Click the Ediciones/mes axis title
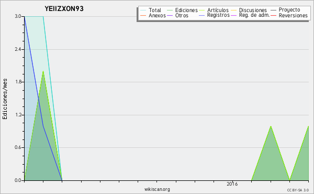The width and height of the screenshot is (314, 194). 5,99
